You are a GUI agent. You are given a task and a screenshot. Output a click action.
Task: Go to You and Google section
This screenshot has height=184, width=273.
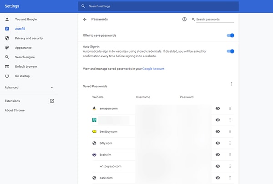tap(25, 19)
